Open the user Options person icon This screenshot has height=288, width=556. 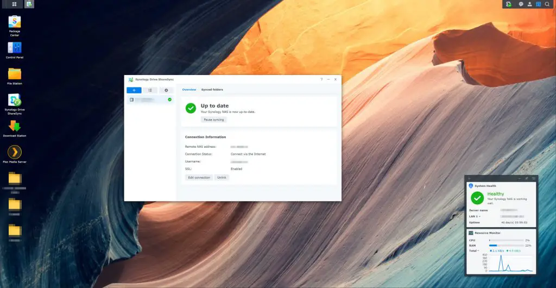pos(530,4)
